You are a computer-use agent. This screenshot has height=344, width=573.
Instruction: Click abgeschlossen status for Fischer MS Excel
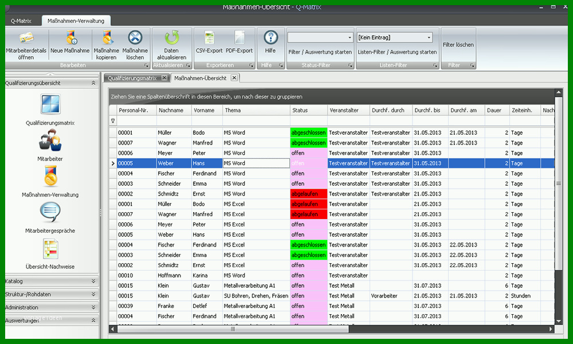309,245
